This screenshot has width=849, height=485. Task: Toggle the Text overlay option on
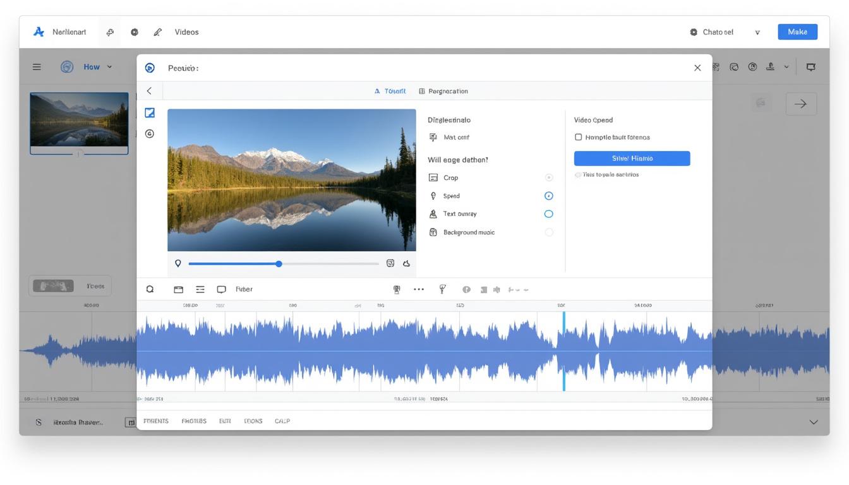(548, 213)
